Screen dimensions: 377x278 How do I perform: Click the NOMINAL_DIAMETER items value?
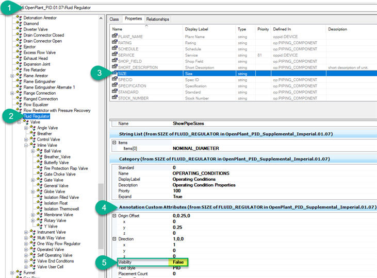(195, 148)
